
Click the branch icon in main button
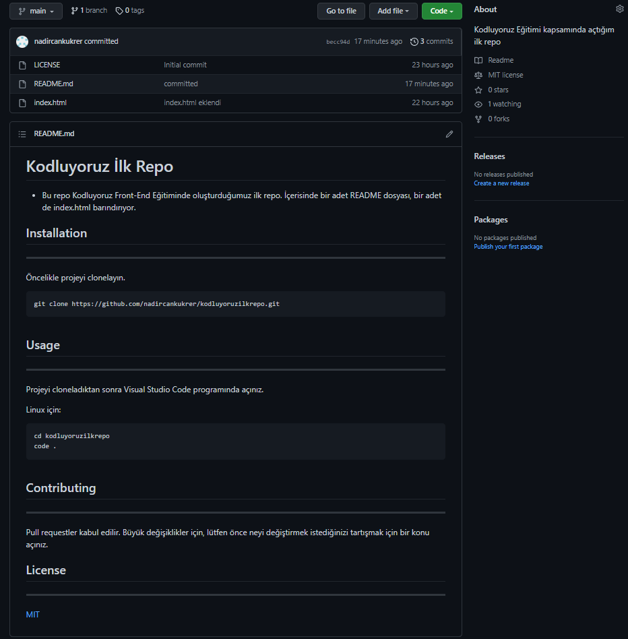22,11
